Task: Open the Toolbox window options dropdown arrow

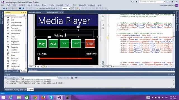Action: 21,12
